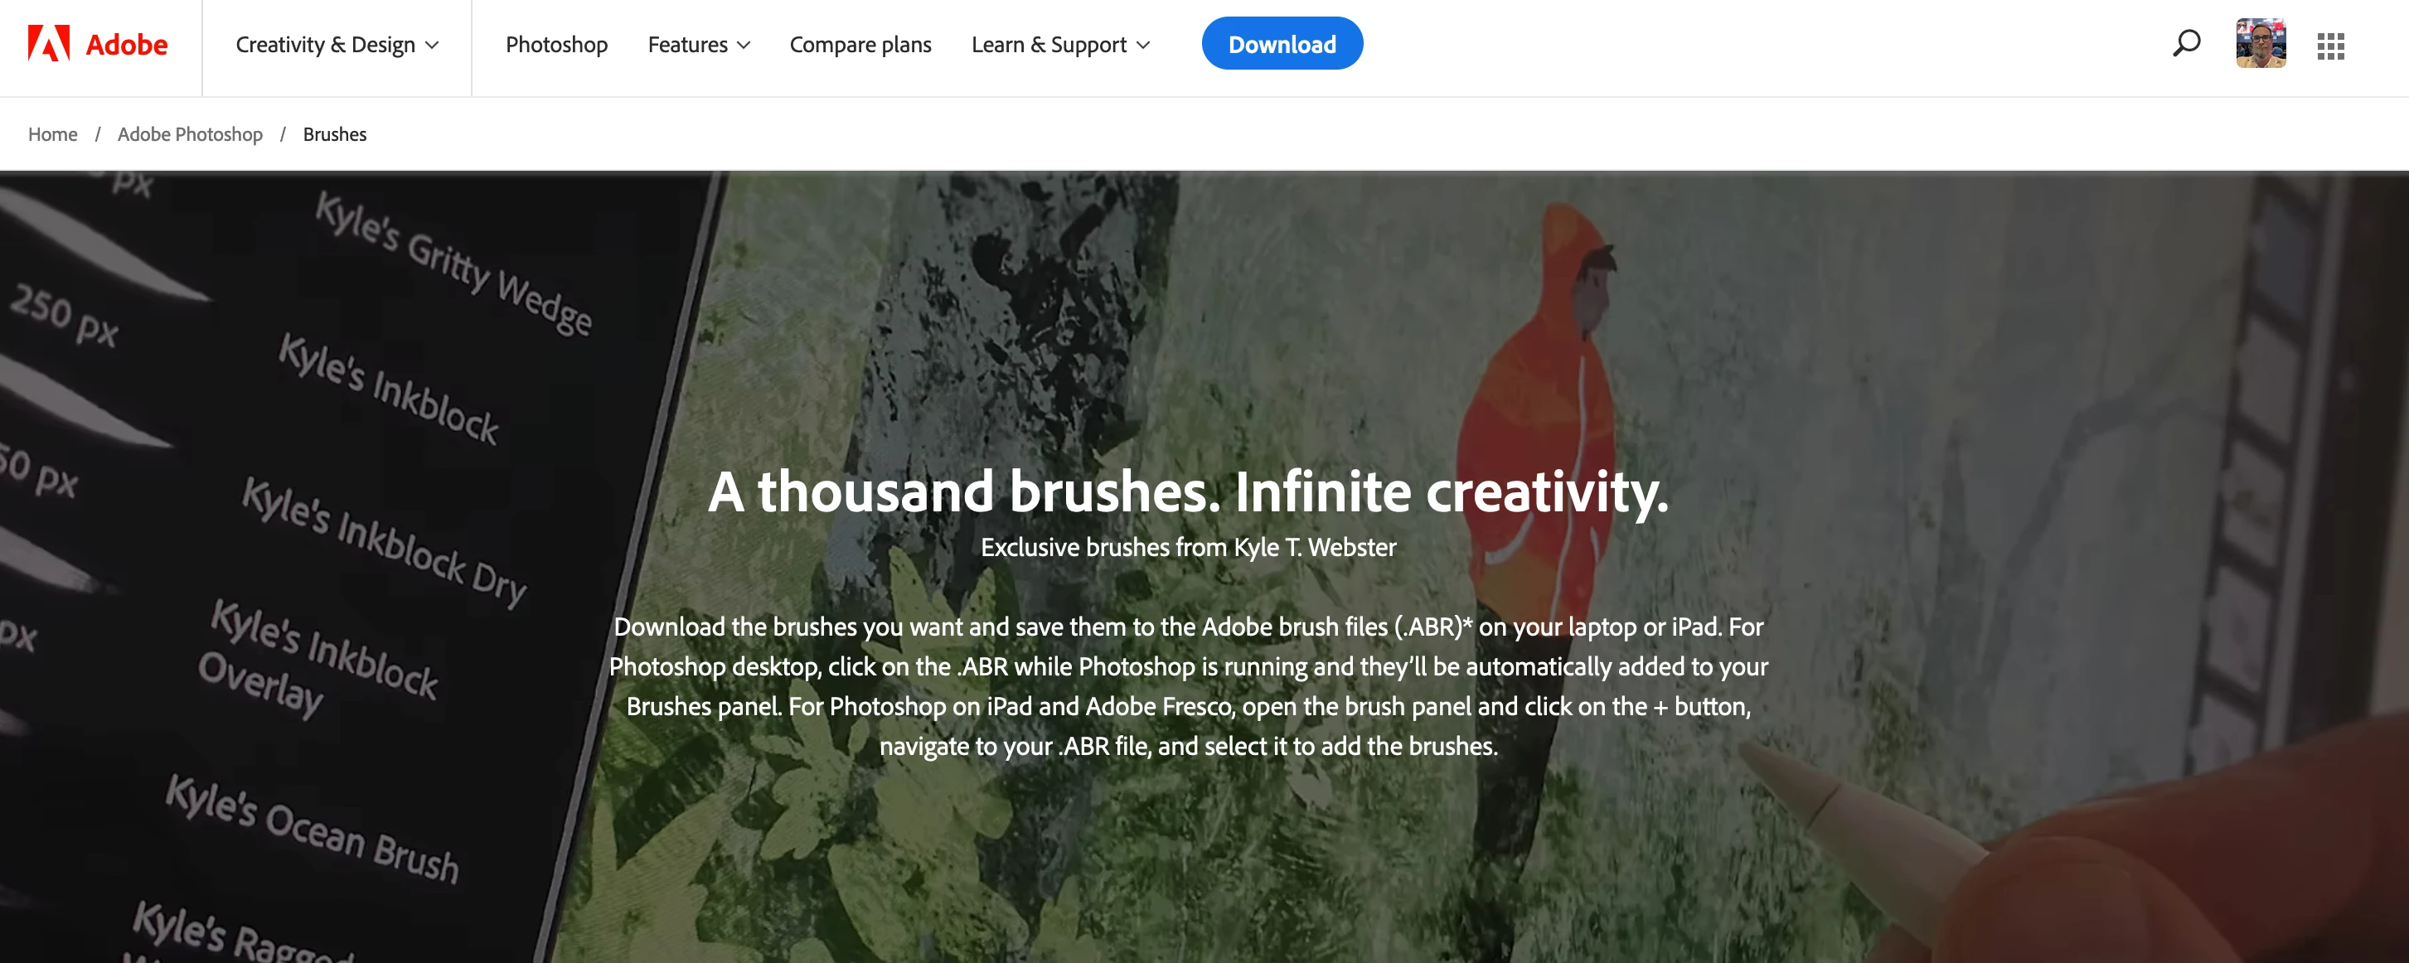The image size is (2409, 963).
Task: Open the app switcher grid icon
Action: [2329, 46]
